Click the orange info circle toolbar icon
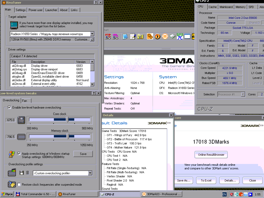The image size is (264, 198). pos(158,36)
